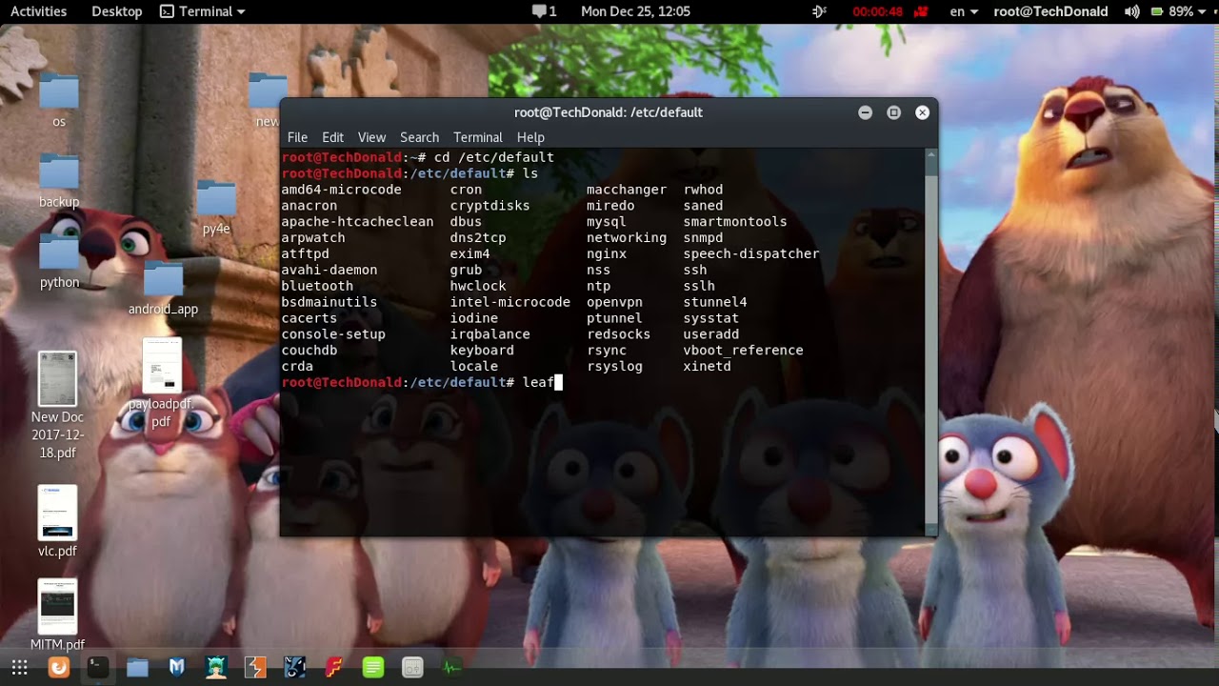The width and height of the screenshot is (1219, 686).
Task: Click the redsocks entry in listing
Action: (618, 334)
